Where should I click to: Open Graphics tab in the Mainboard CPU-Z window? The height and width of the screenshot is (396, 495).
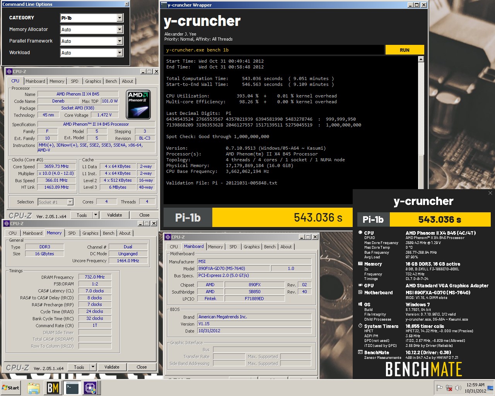(x=252, y=247)
